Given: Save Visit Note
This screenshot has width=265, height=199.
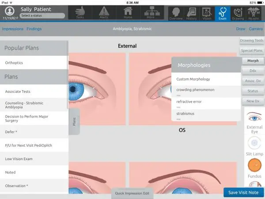Looking at the screenshot, I should click(x=243, y=192).
